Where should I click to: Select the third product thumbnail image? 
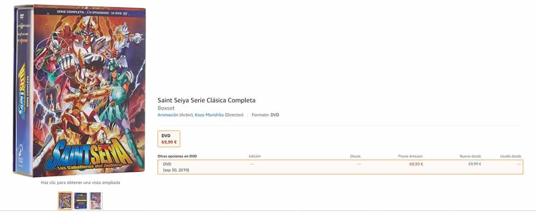(x=96, y=201)
